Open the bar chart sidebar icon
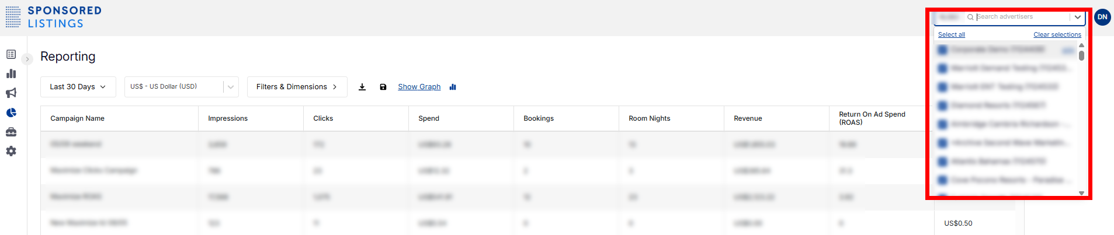This screenshot has height=235, width=1114. pos(11,73)
